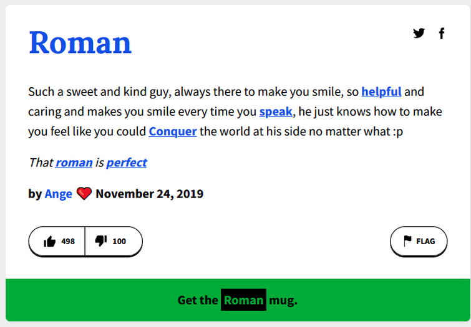The image size is (471, 327).
Task: Click the November 24, 2019 date
Action: 149,194
